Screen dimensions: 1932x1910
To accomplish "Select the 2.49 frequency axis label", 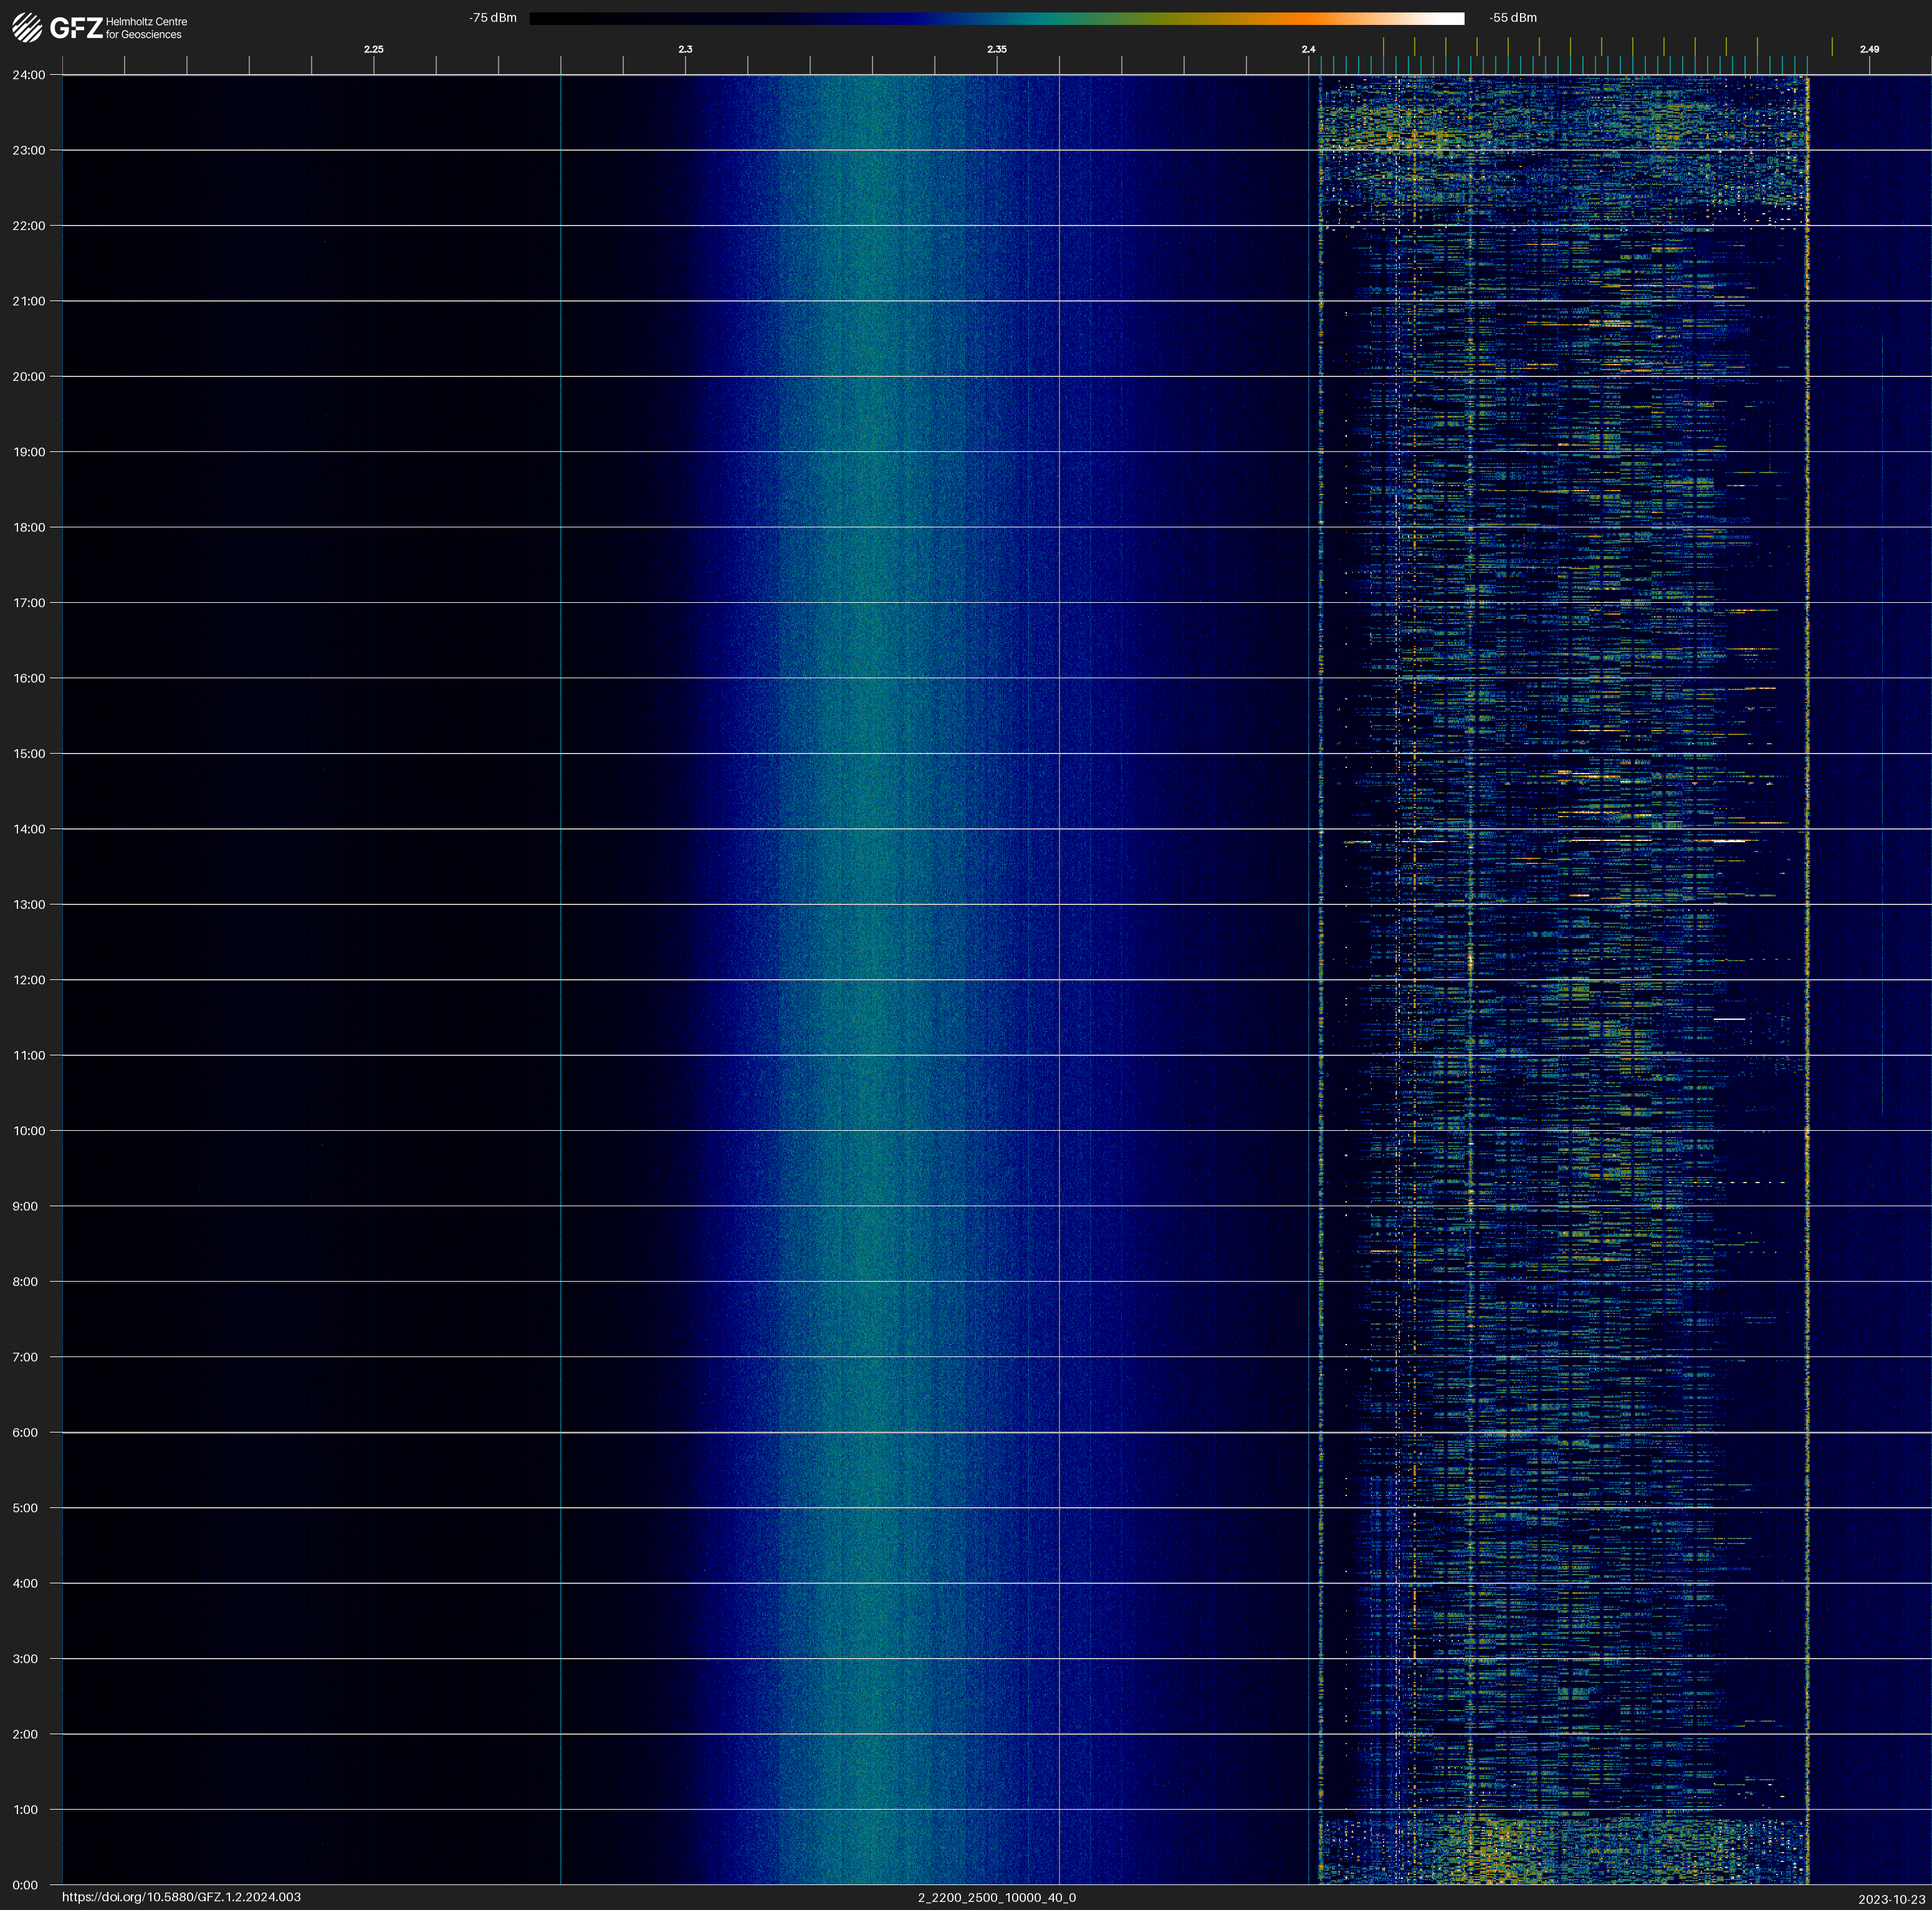I will pos(1868,49).
